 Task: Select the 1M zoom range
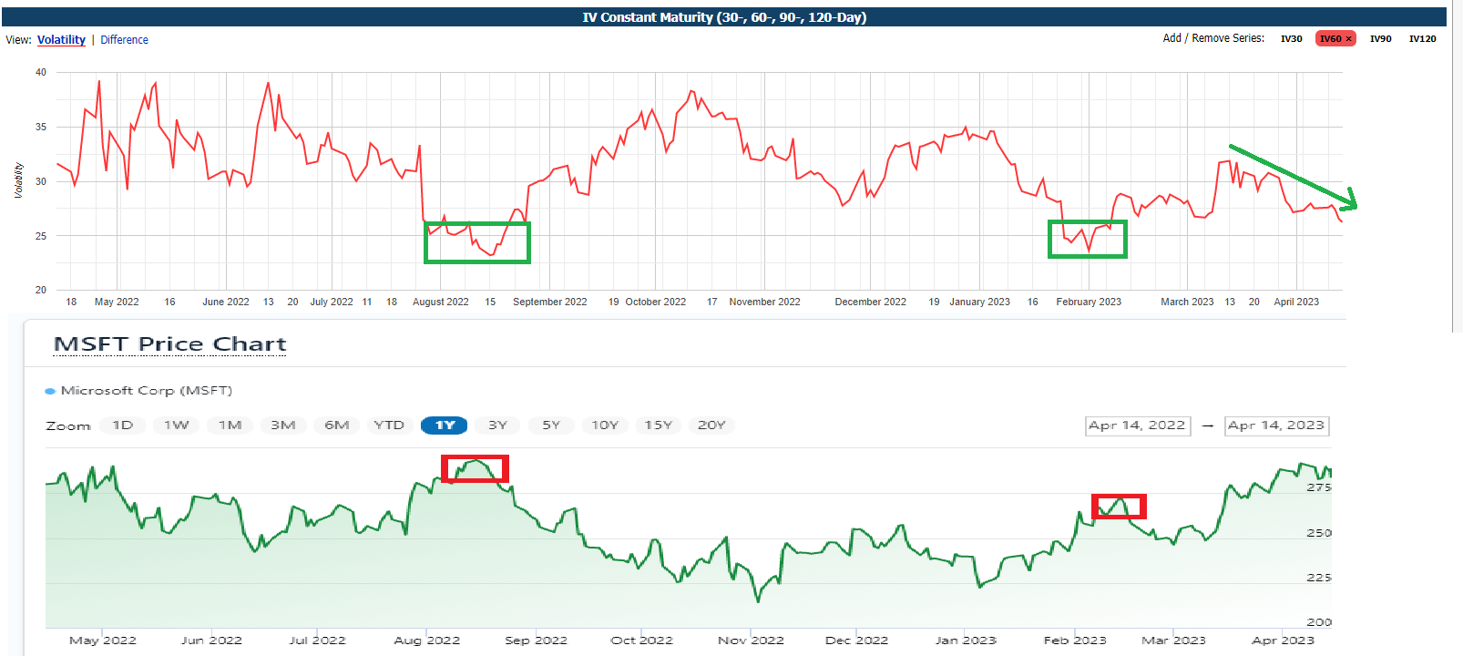pyautogui.click(x=230, y=425)
